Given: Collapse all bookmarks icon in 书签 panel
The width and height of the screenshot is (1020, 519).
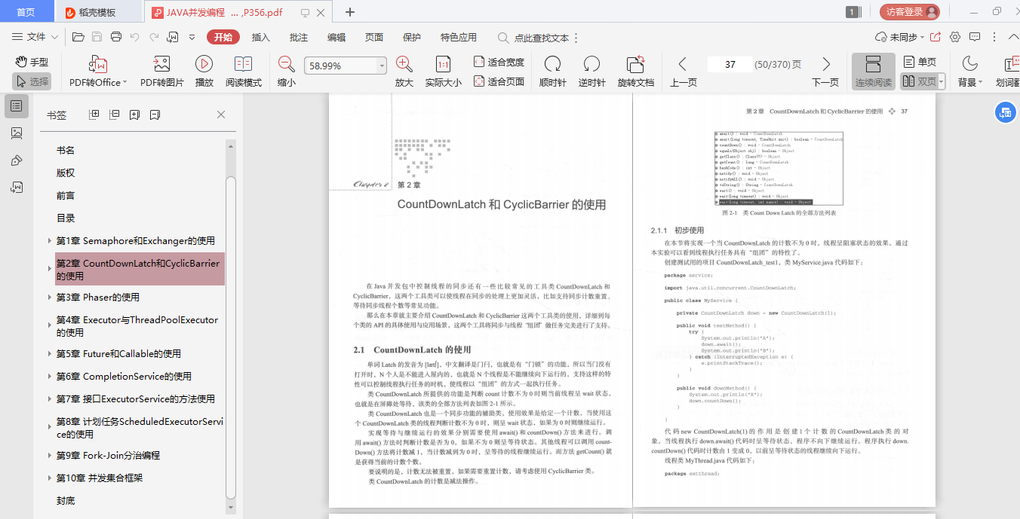Looking at the screenshot, I should point(115,114).
